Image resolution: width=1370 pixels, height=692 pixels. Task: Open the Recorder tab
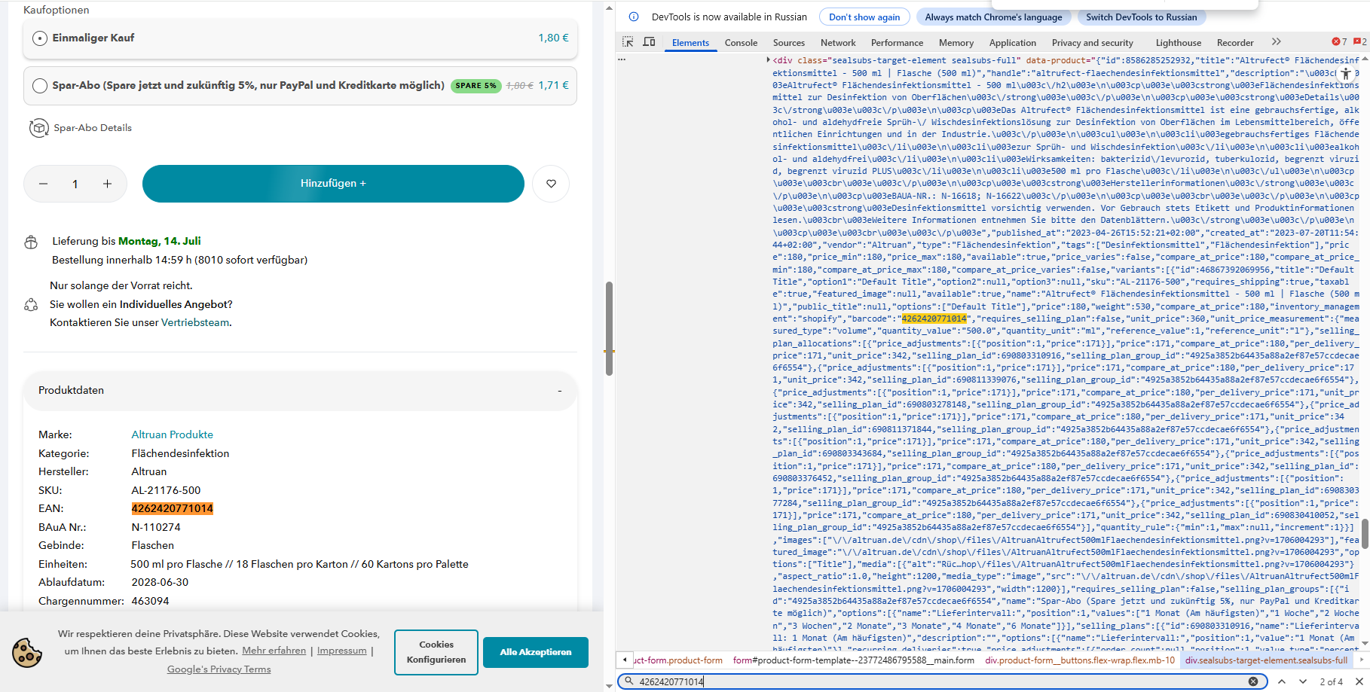coord(1235,43)
